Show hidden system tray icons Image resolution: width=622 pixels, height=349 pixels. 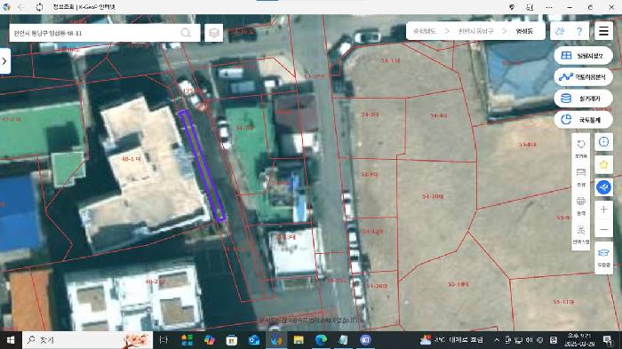coord(497,340)
